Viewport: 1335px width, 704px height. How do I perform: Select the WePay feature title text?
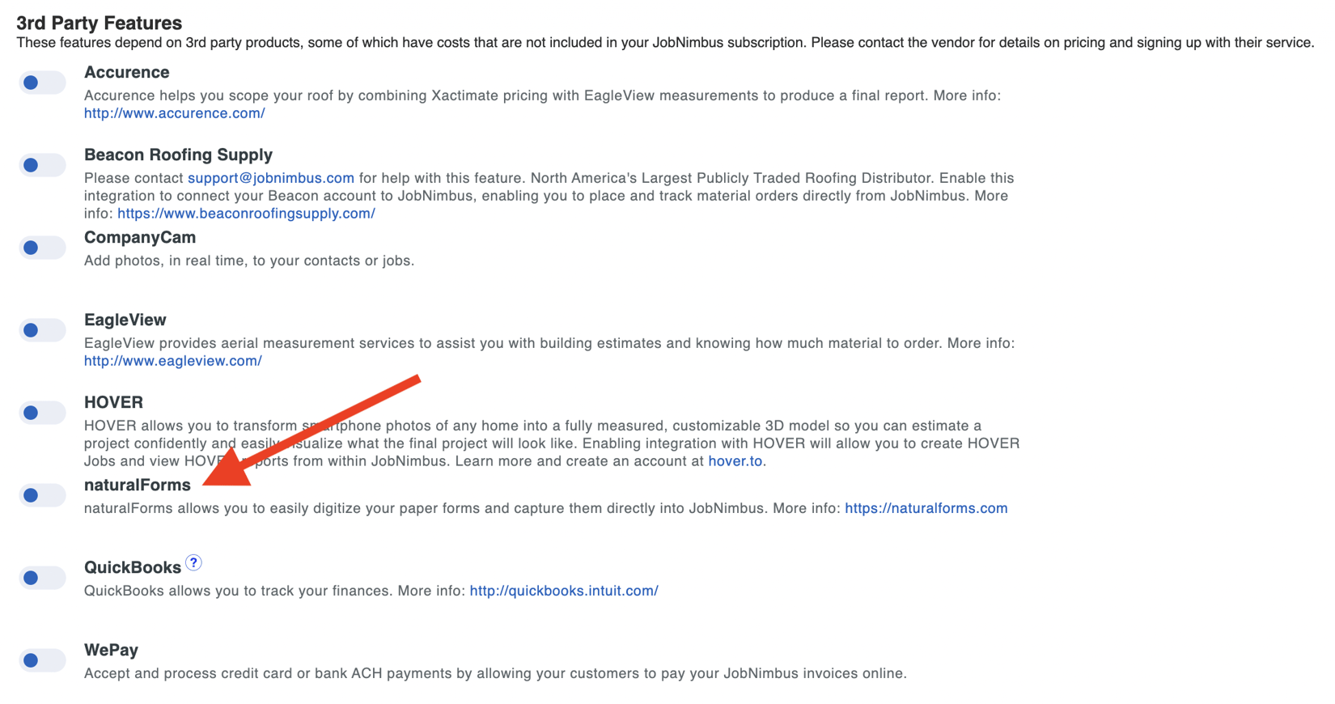[x=111, y=650]
